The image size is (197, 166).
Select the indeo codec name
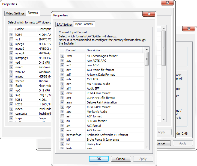[x=19, y=109]
